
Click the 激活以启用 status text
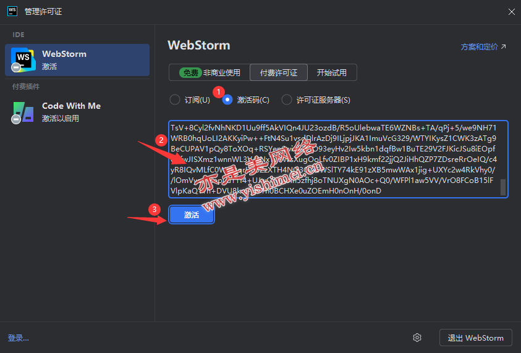61,118
